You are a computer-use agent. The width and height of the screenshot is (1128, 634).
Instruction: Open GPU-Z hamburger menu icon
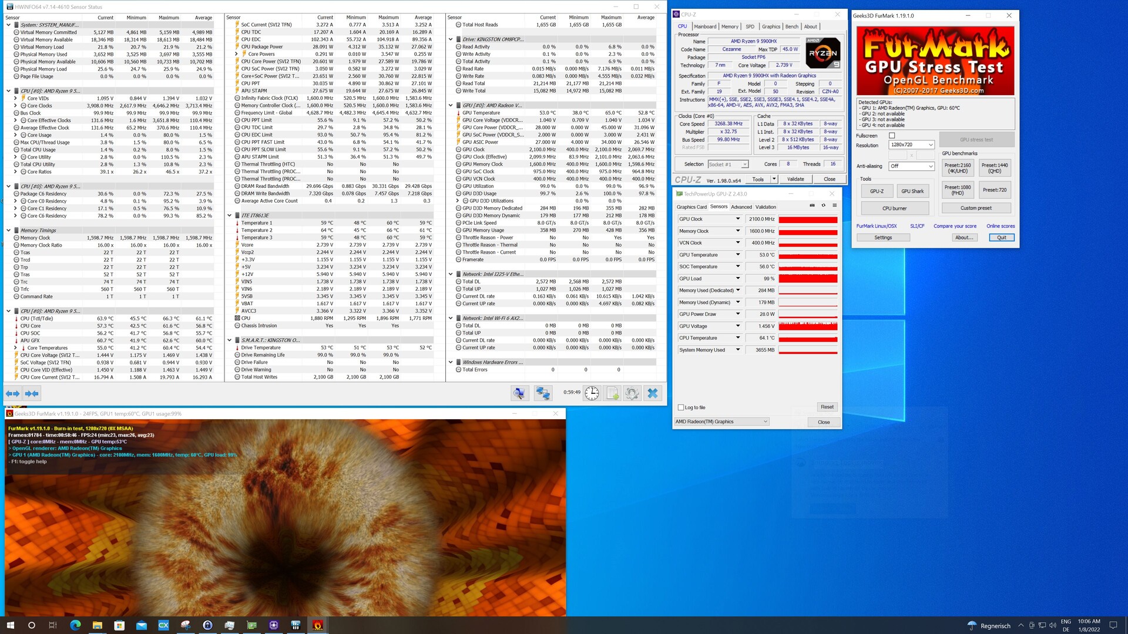(x=834, y=205)
